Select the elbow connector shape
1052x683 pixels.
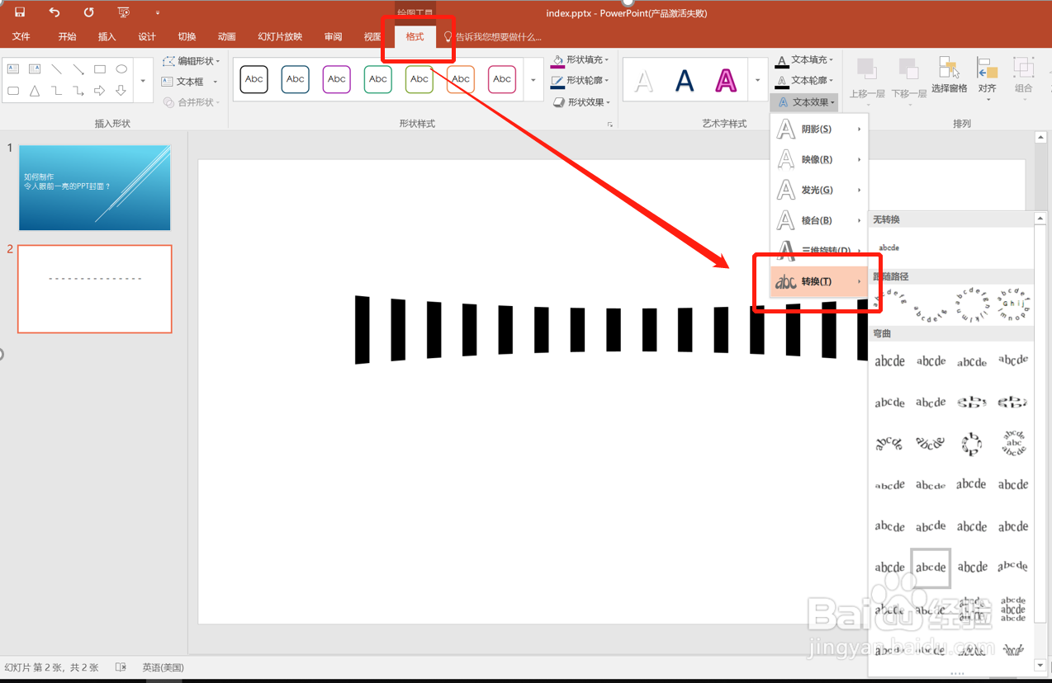click(x=56, y=91)
